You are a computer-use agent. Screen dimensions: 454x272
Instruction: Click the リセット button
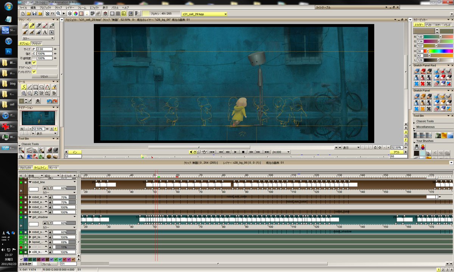coord(44,76)
